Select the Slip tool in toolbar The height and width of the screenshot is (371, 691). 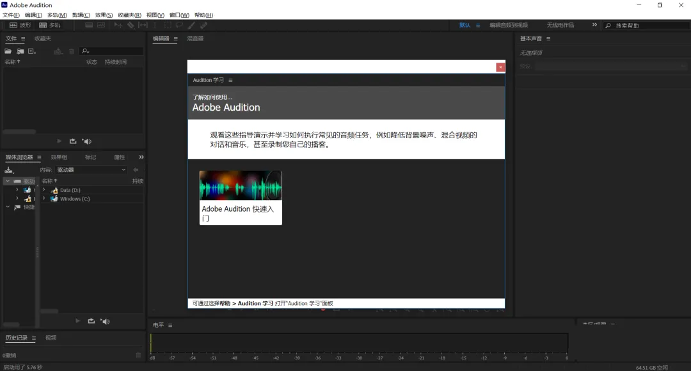tap(143, 25)
